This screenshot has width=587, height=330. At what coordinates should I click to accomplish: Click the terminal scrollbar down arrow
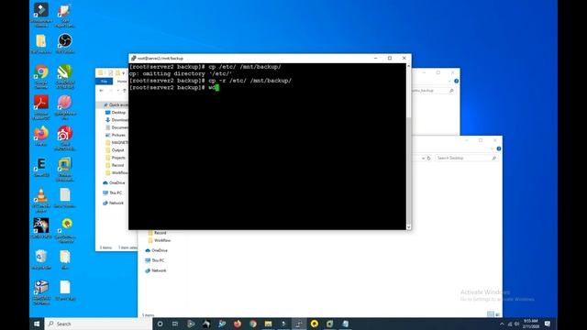(408, 226)
